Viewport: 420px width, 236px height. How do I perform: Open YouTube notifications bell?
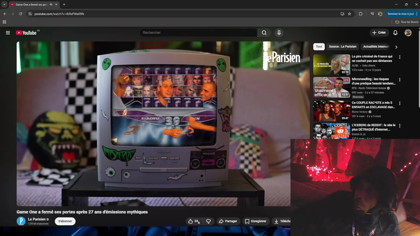pyautogui.click(x=395, y=33)
